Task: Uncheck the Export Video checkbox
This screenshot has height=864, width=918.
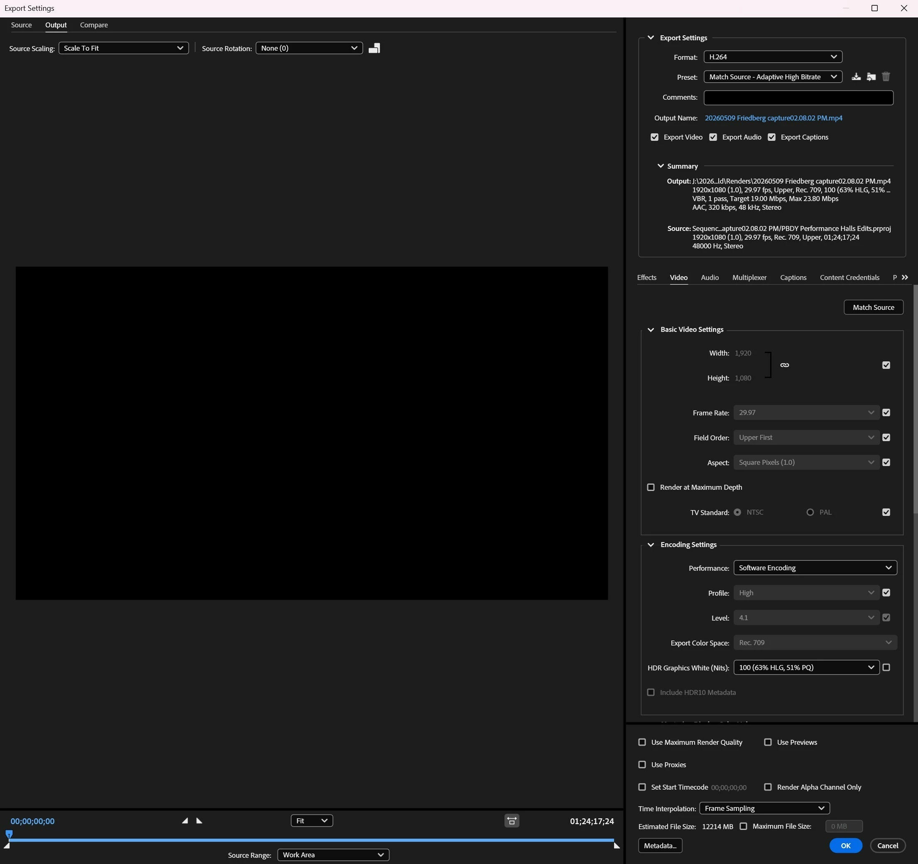Action: click(x=654, y=137)
